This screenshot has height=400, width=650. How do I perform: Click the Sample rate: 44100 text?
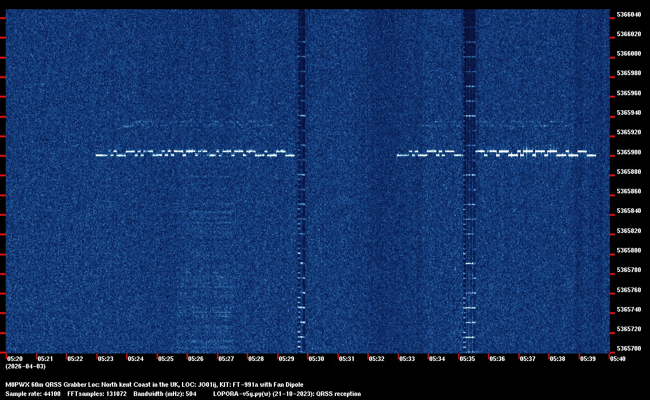click(x=31, y=394)
